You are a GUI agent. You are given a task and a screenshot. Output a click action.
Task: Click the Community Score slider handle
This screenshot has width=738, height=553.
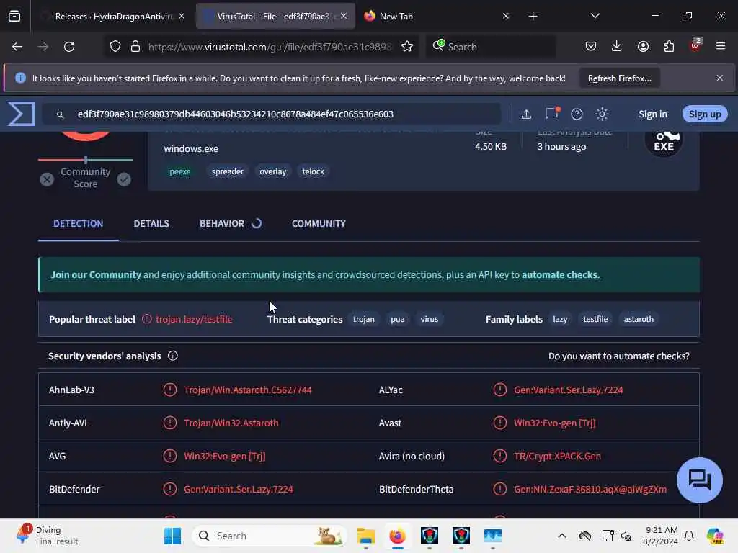[x=85, y=159]
